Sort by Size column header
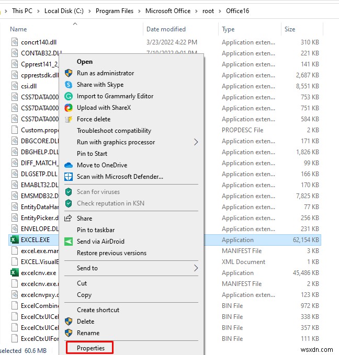 290,29
